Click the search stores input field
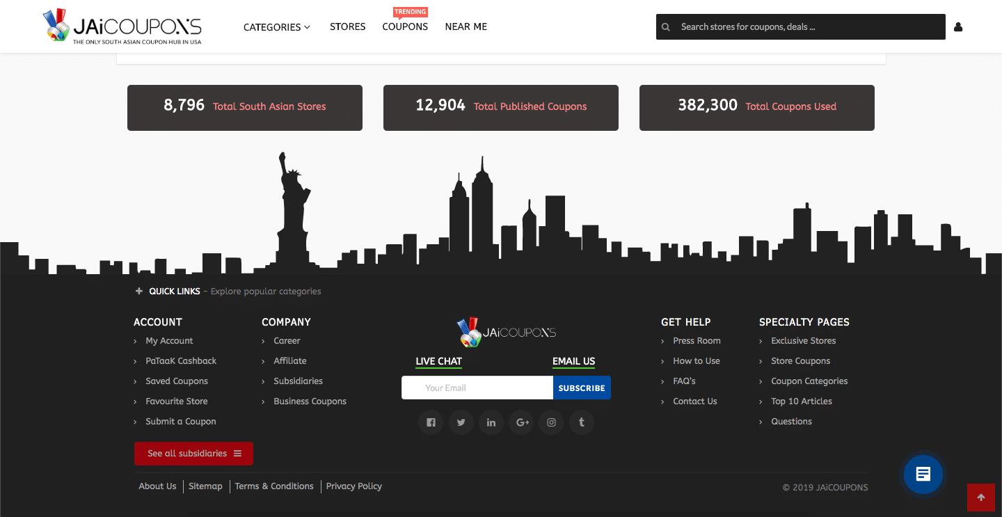The width and height of the screenshot is (1002, 517). point(801,27)
